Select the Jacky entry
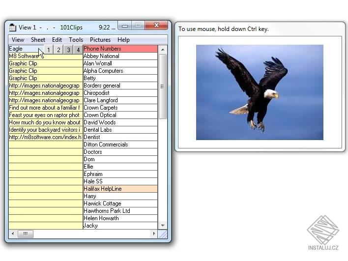Viewport: 348px width, 261px height. coord(120,226)
